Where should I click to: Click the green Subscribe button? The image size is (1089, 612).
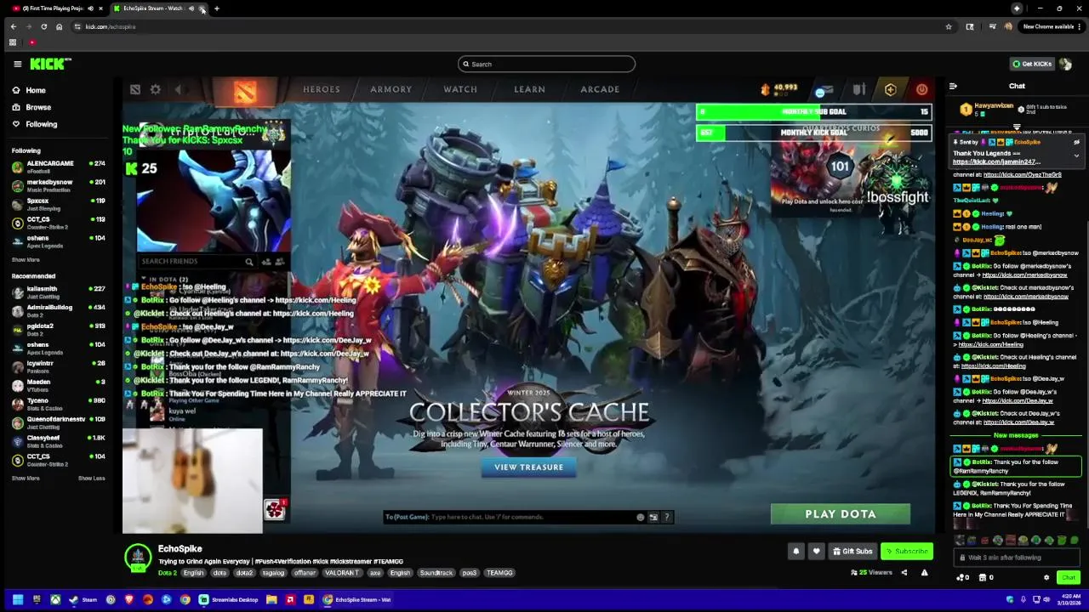(907, 551)
